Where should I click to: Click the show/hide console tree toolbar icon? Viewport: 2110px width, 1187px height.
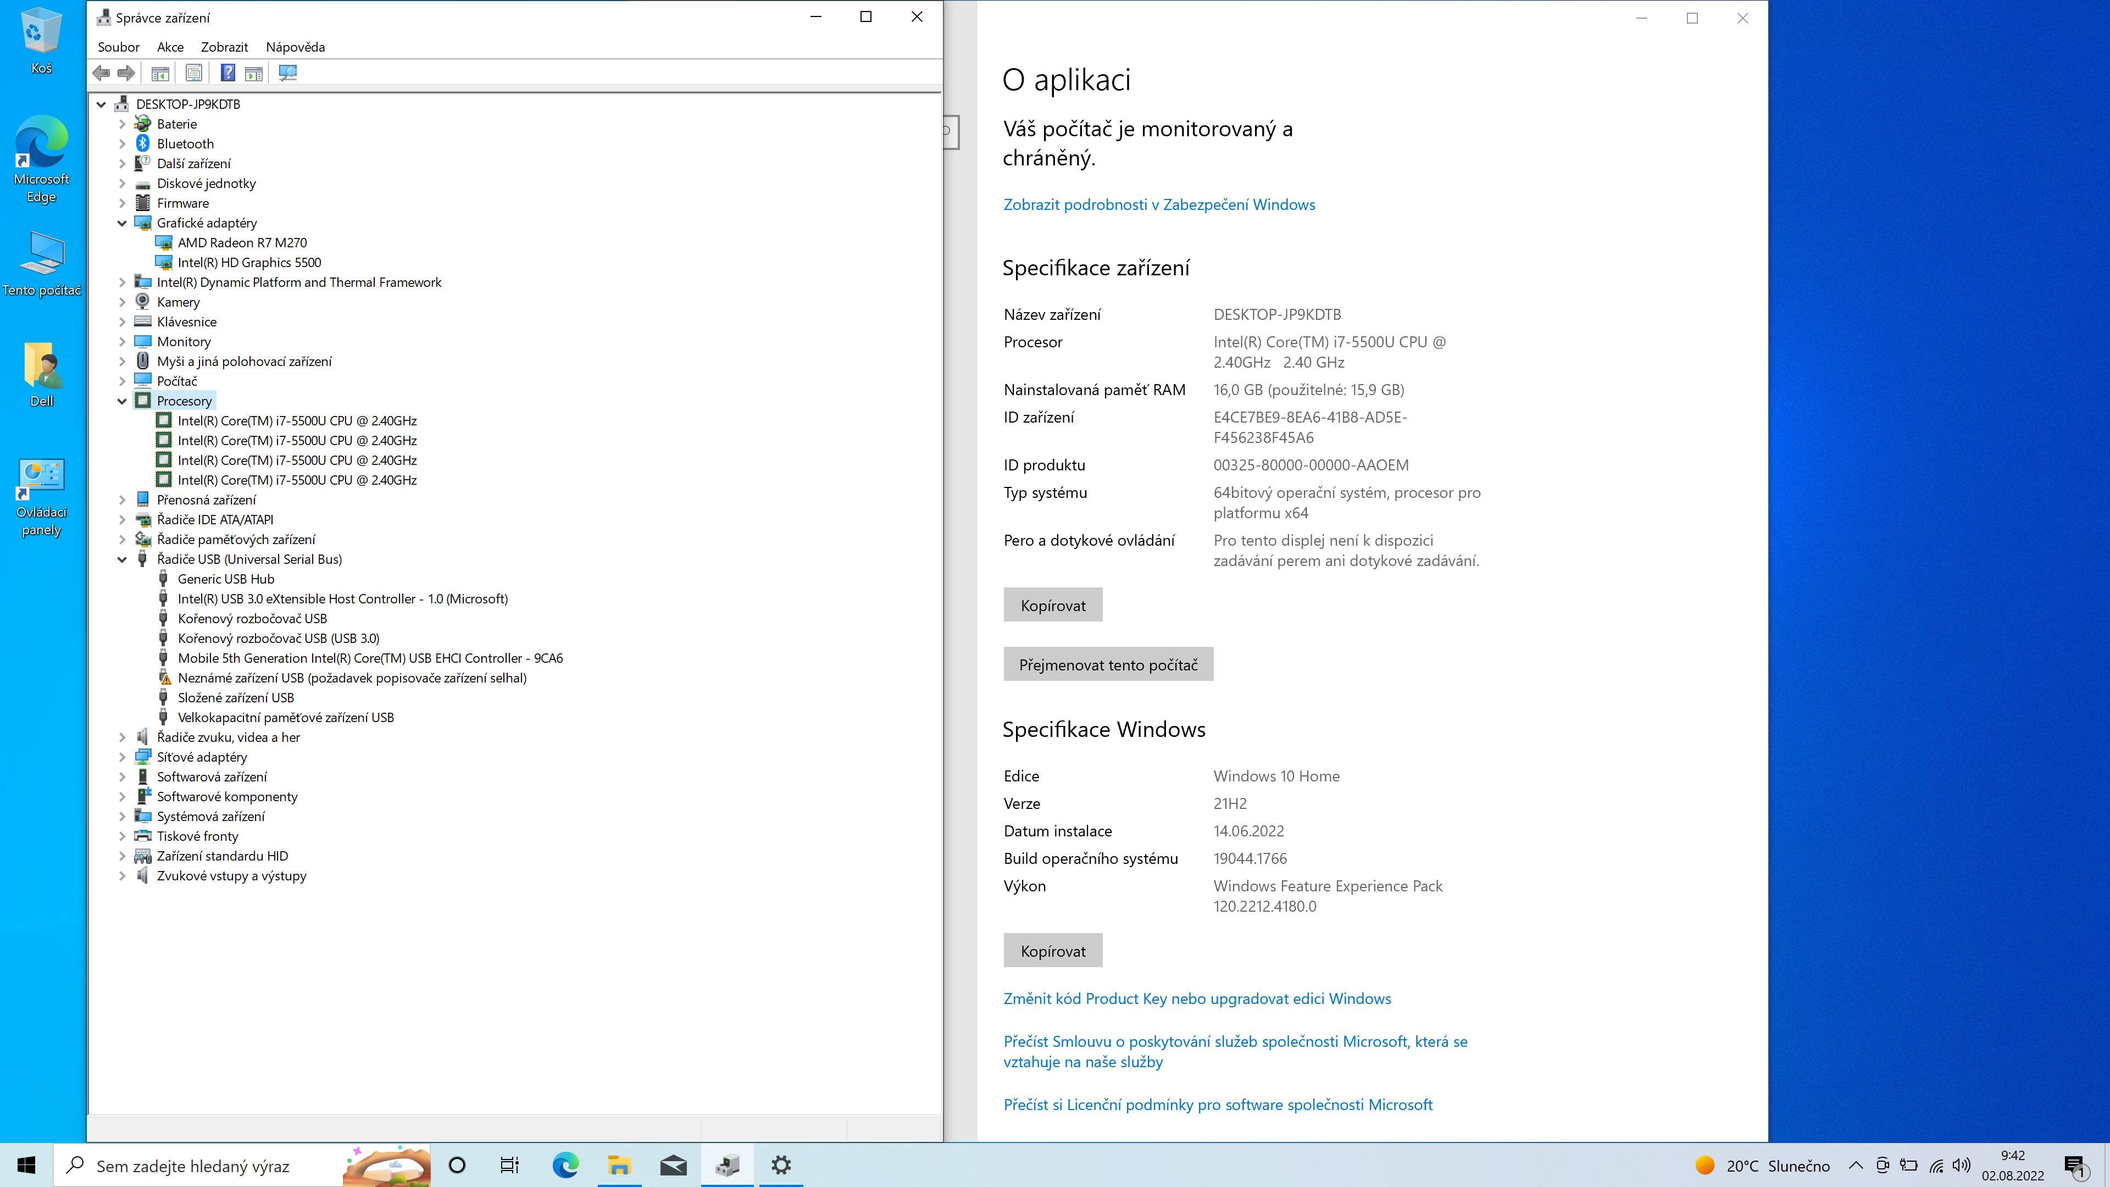click(x=160, y=73)
